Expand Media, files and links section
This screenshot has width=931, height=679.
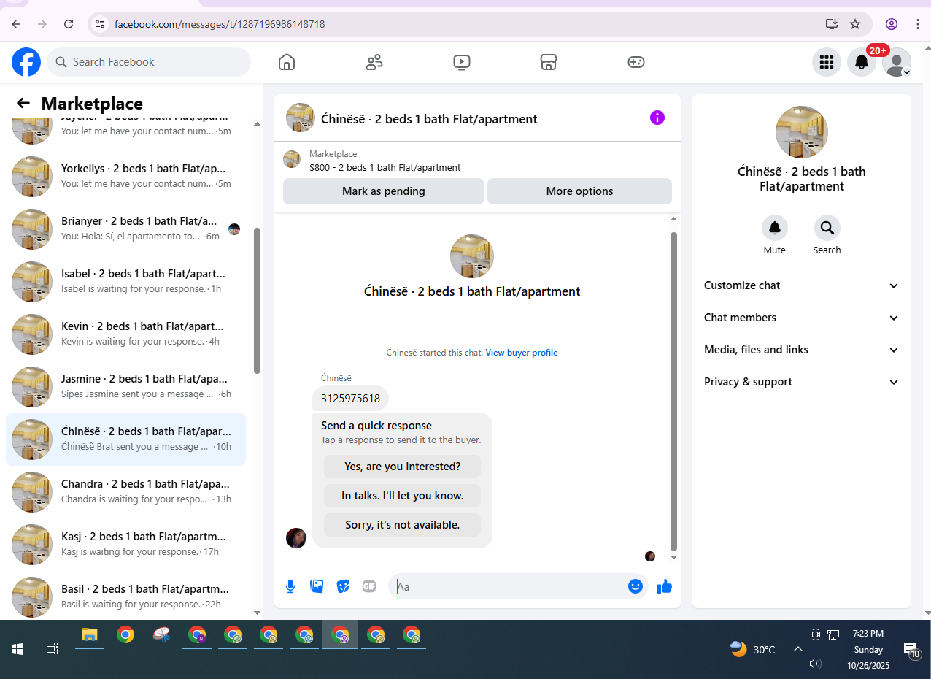click(x=801, y=350)
